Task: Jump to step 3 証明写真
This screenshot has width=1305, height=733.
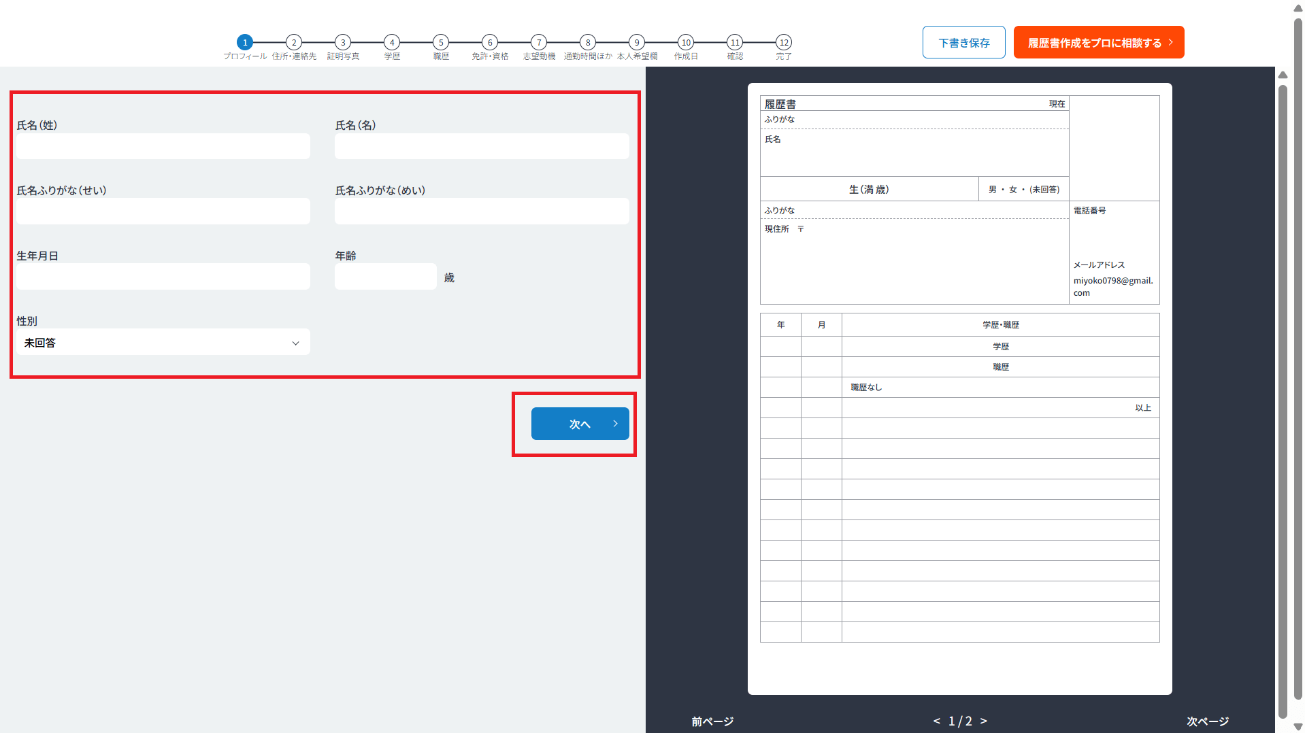Action: click(343, 42)
